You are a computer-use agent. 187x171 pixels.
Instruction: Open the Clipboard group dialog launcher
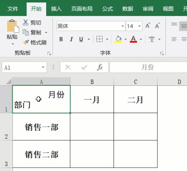tap(49, 54)
